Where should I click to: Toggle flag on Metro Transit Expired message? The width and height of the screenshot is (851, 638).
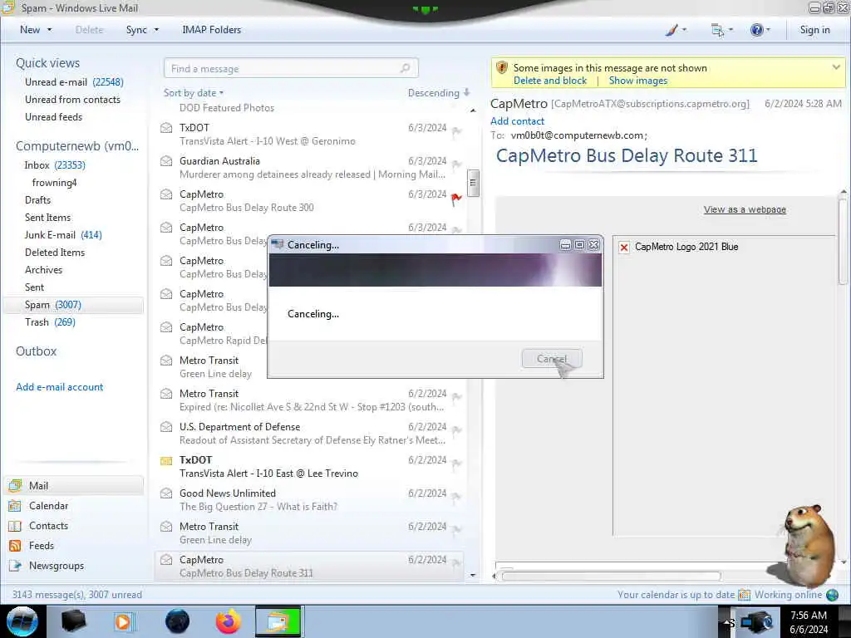click(456, 398)
